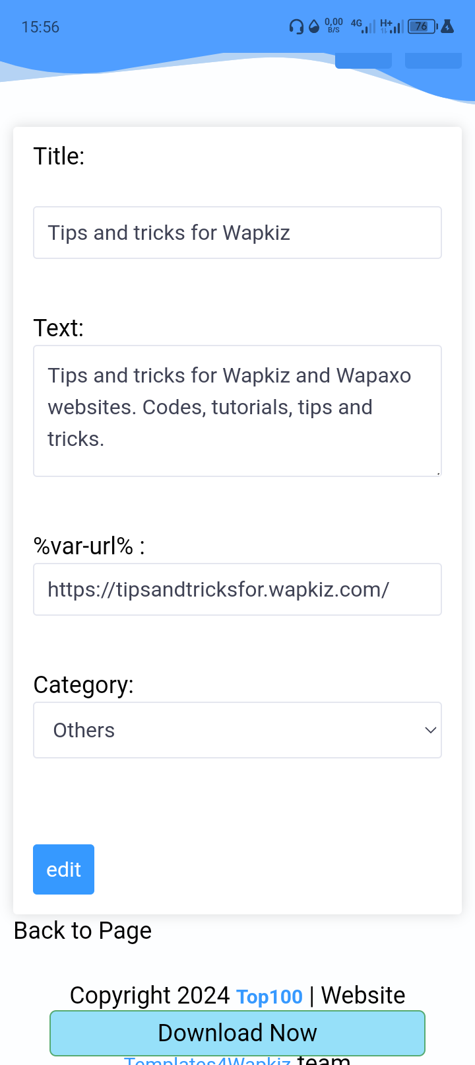Focus the %var-url% address field
This screenshot has width=475, height=1065.
pos(237,589)
